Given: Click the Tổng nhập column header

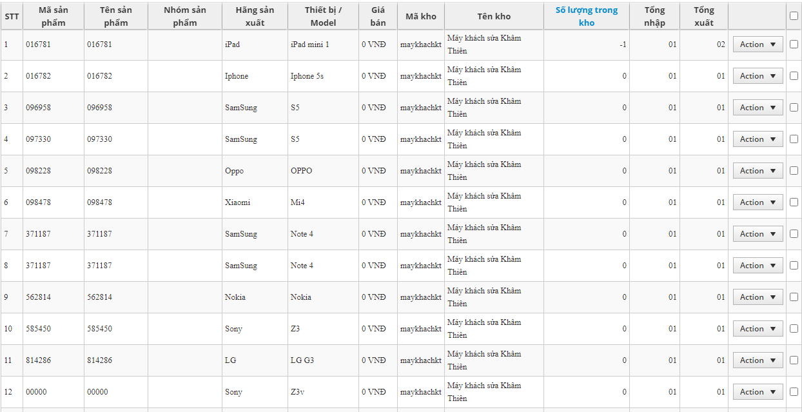Looking at the screenshot, I should [x=654, y=16].
